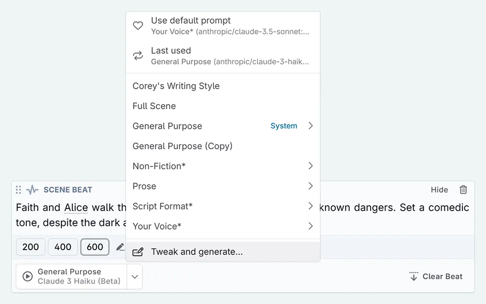Select the 600 word count option
Image resolution: width=486 pixels, height=304 pixels.
coord(94,247)
